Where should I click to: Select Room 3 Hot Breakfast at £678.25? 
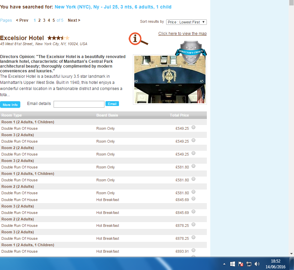[194, 237]
